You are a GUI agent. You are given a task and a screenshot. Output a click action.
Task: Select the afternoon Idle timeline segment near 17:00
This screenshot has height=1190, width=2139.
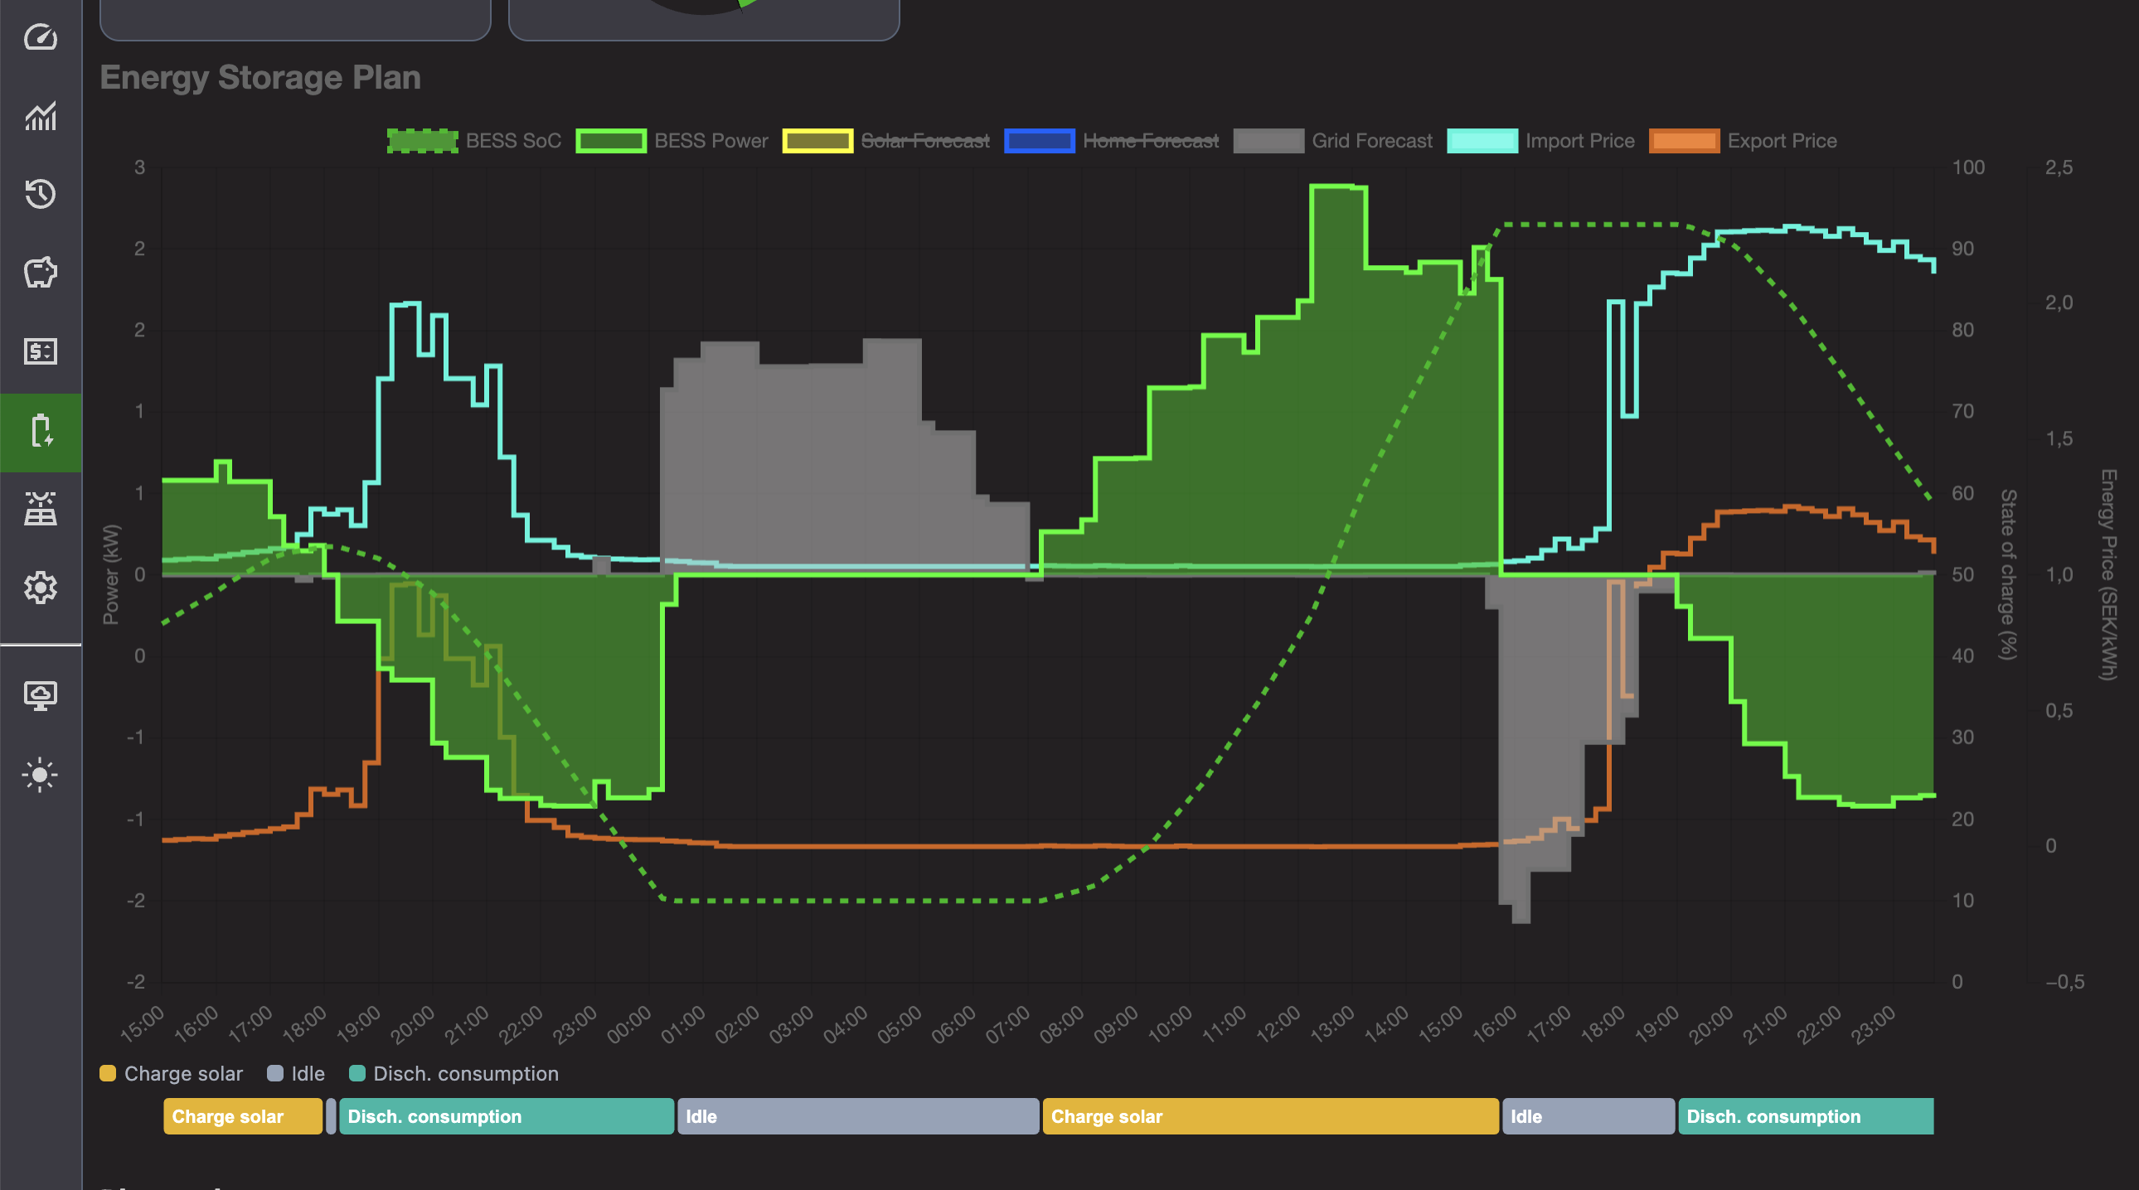pos(1588,1116)
